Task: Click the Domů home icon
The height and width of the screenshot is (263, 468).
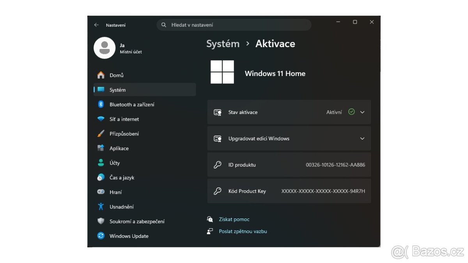Action: click(x=101, y=75)
